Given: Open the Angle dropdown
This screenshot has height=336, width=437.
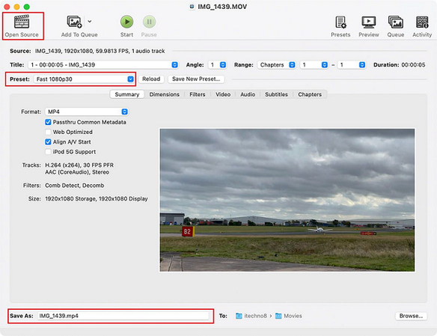Looking at the screenshot, I should [x=217, y=65].
